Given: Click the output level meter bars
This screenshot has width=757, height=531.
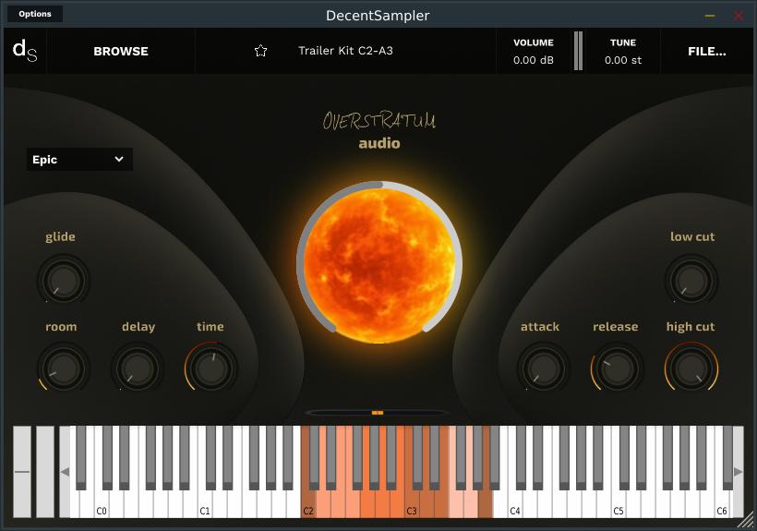Looking at the screenshot, I should [578, 51].
